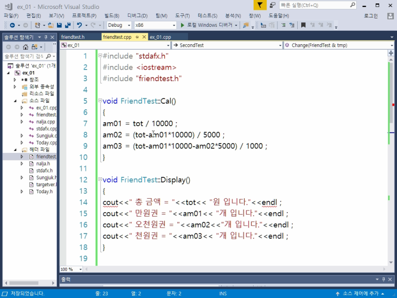397x298 pixels.
Task: Click the Save All toolbar icon
Action: click(68, 25)
